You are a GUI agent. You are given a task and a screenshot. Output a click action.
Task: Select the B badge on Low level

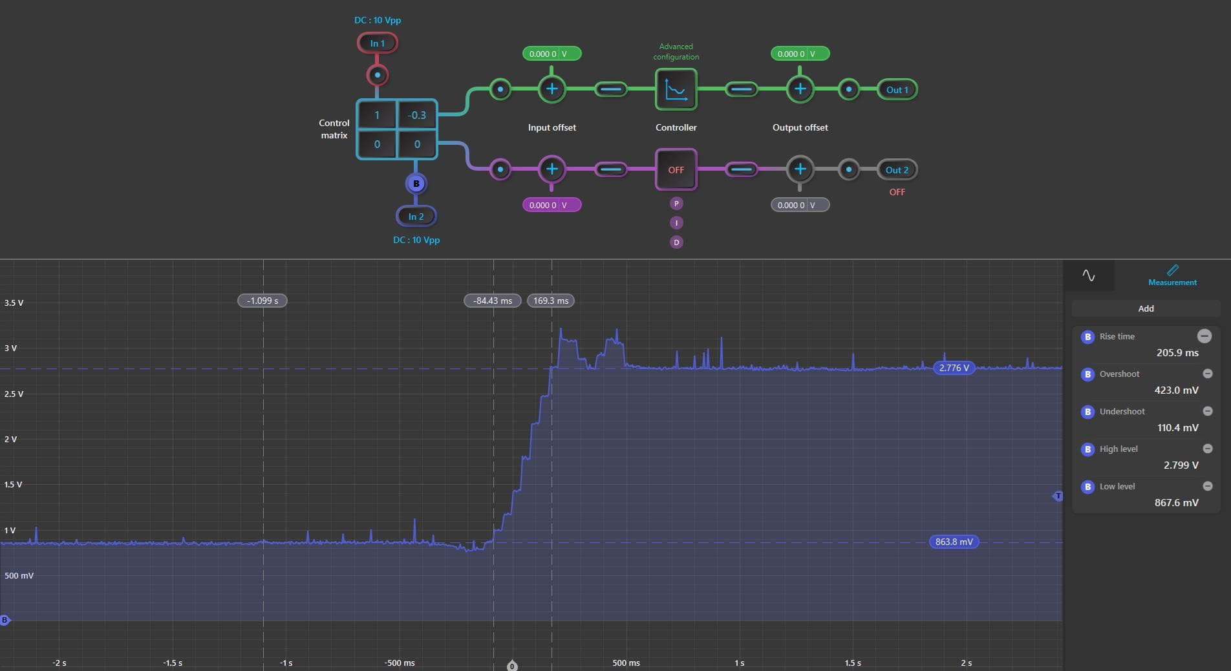(1087, 487)
